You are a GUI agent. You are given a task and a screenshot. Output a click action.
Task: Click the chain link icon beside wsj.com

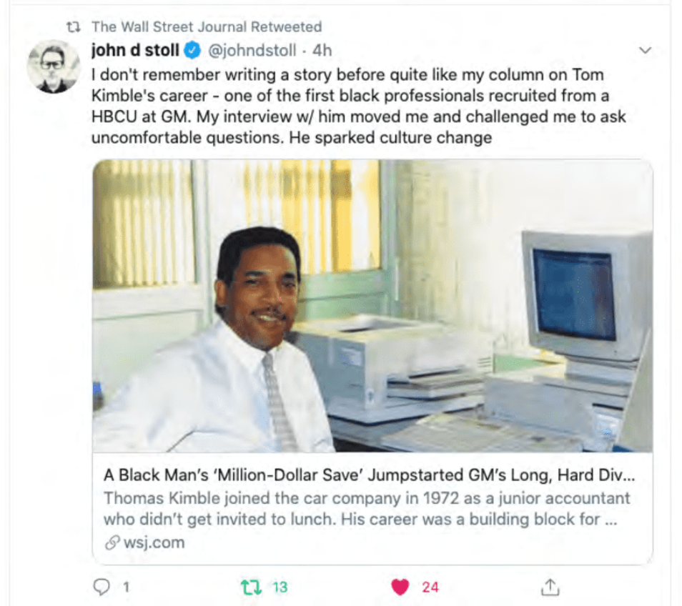click(x=112, y=542)
